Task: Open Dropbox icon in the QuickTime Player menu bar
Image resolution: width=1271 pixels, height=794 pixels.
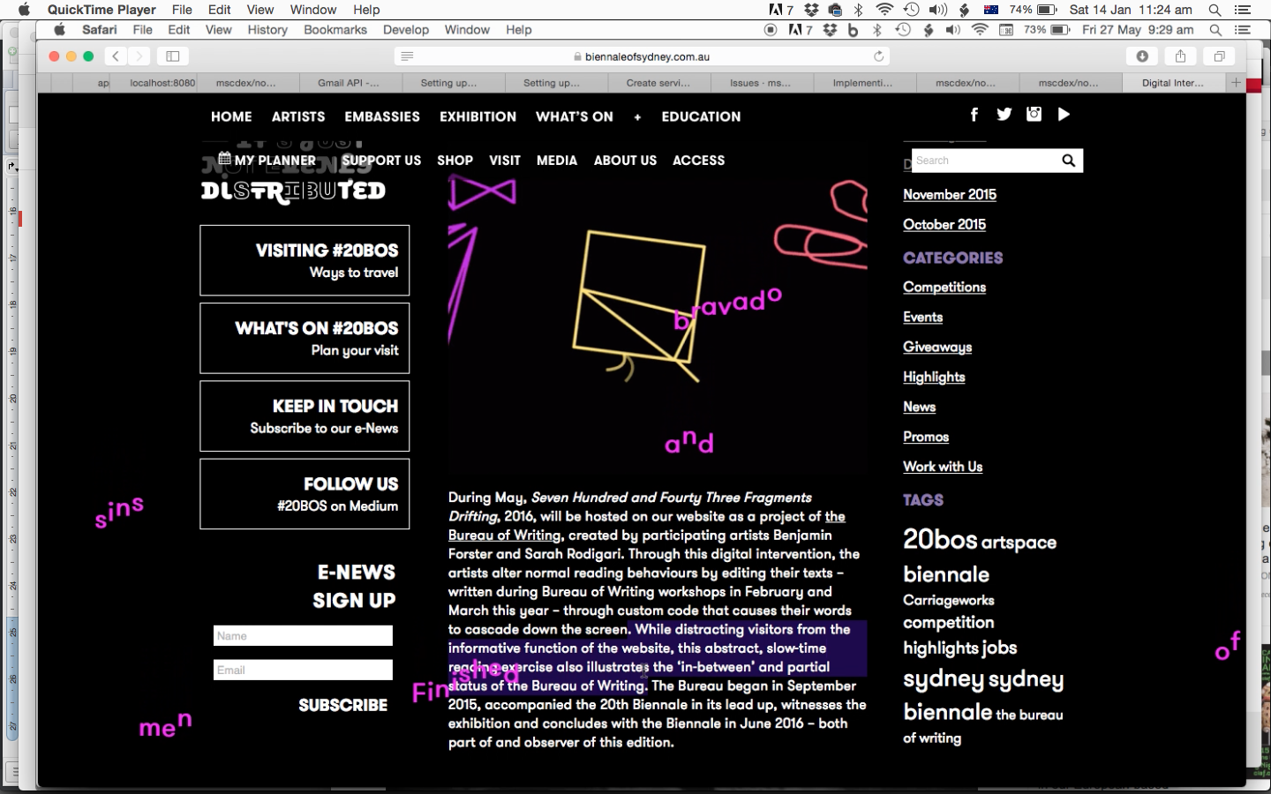Action: 811,10
